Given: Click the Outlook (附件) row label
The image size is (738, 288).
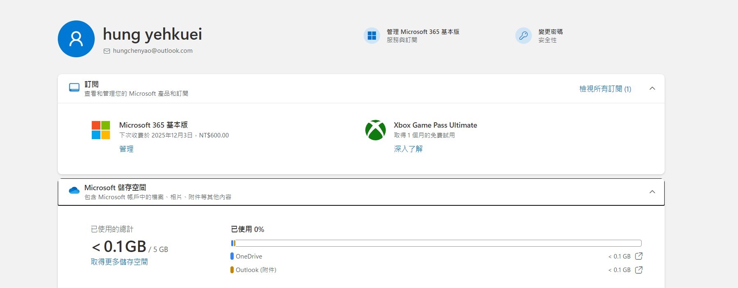Looking at the screenshot, I should click(256, 270).
